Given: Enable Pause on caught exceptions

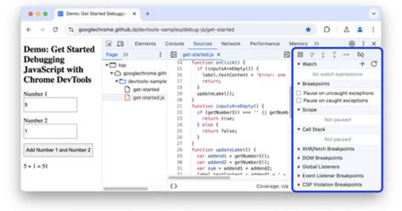Looking at the screenshot, I should (299, 100).
